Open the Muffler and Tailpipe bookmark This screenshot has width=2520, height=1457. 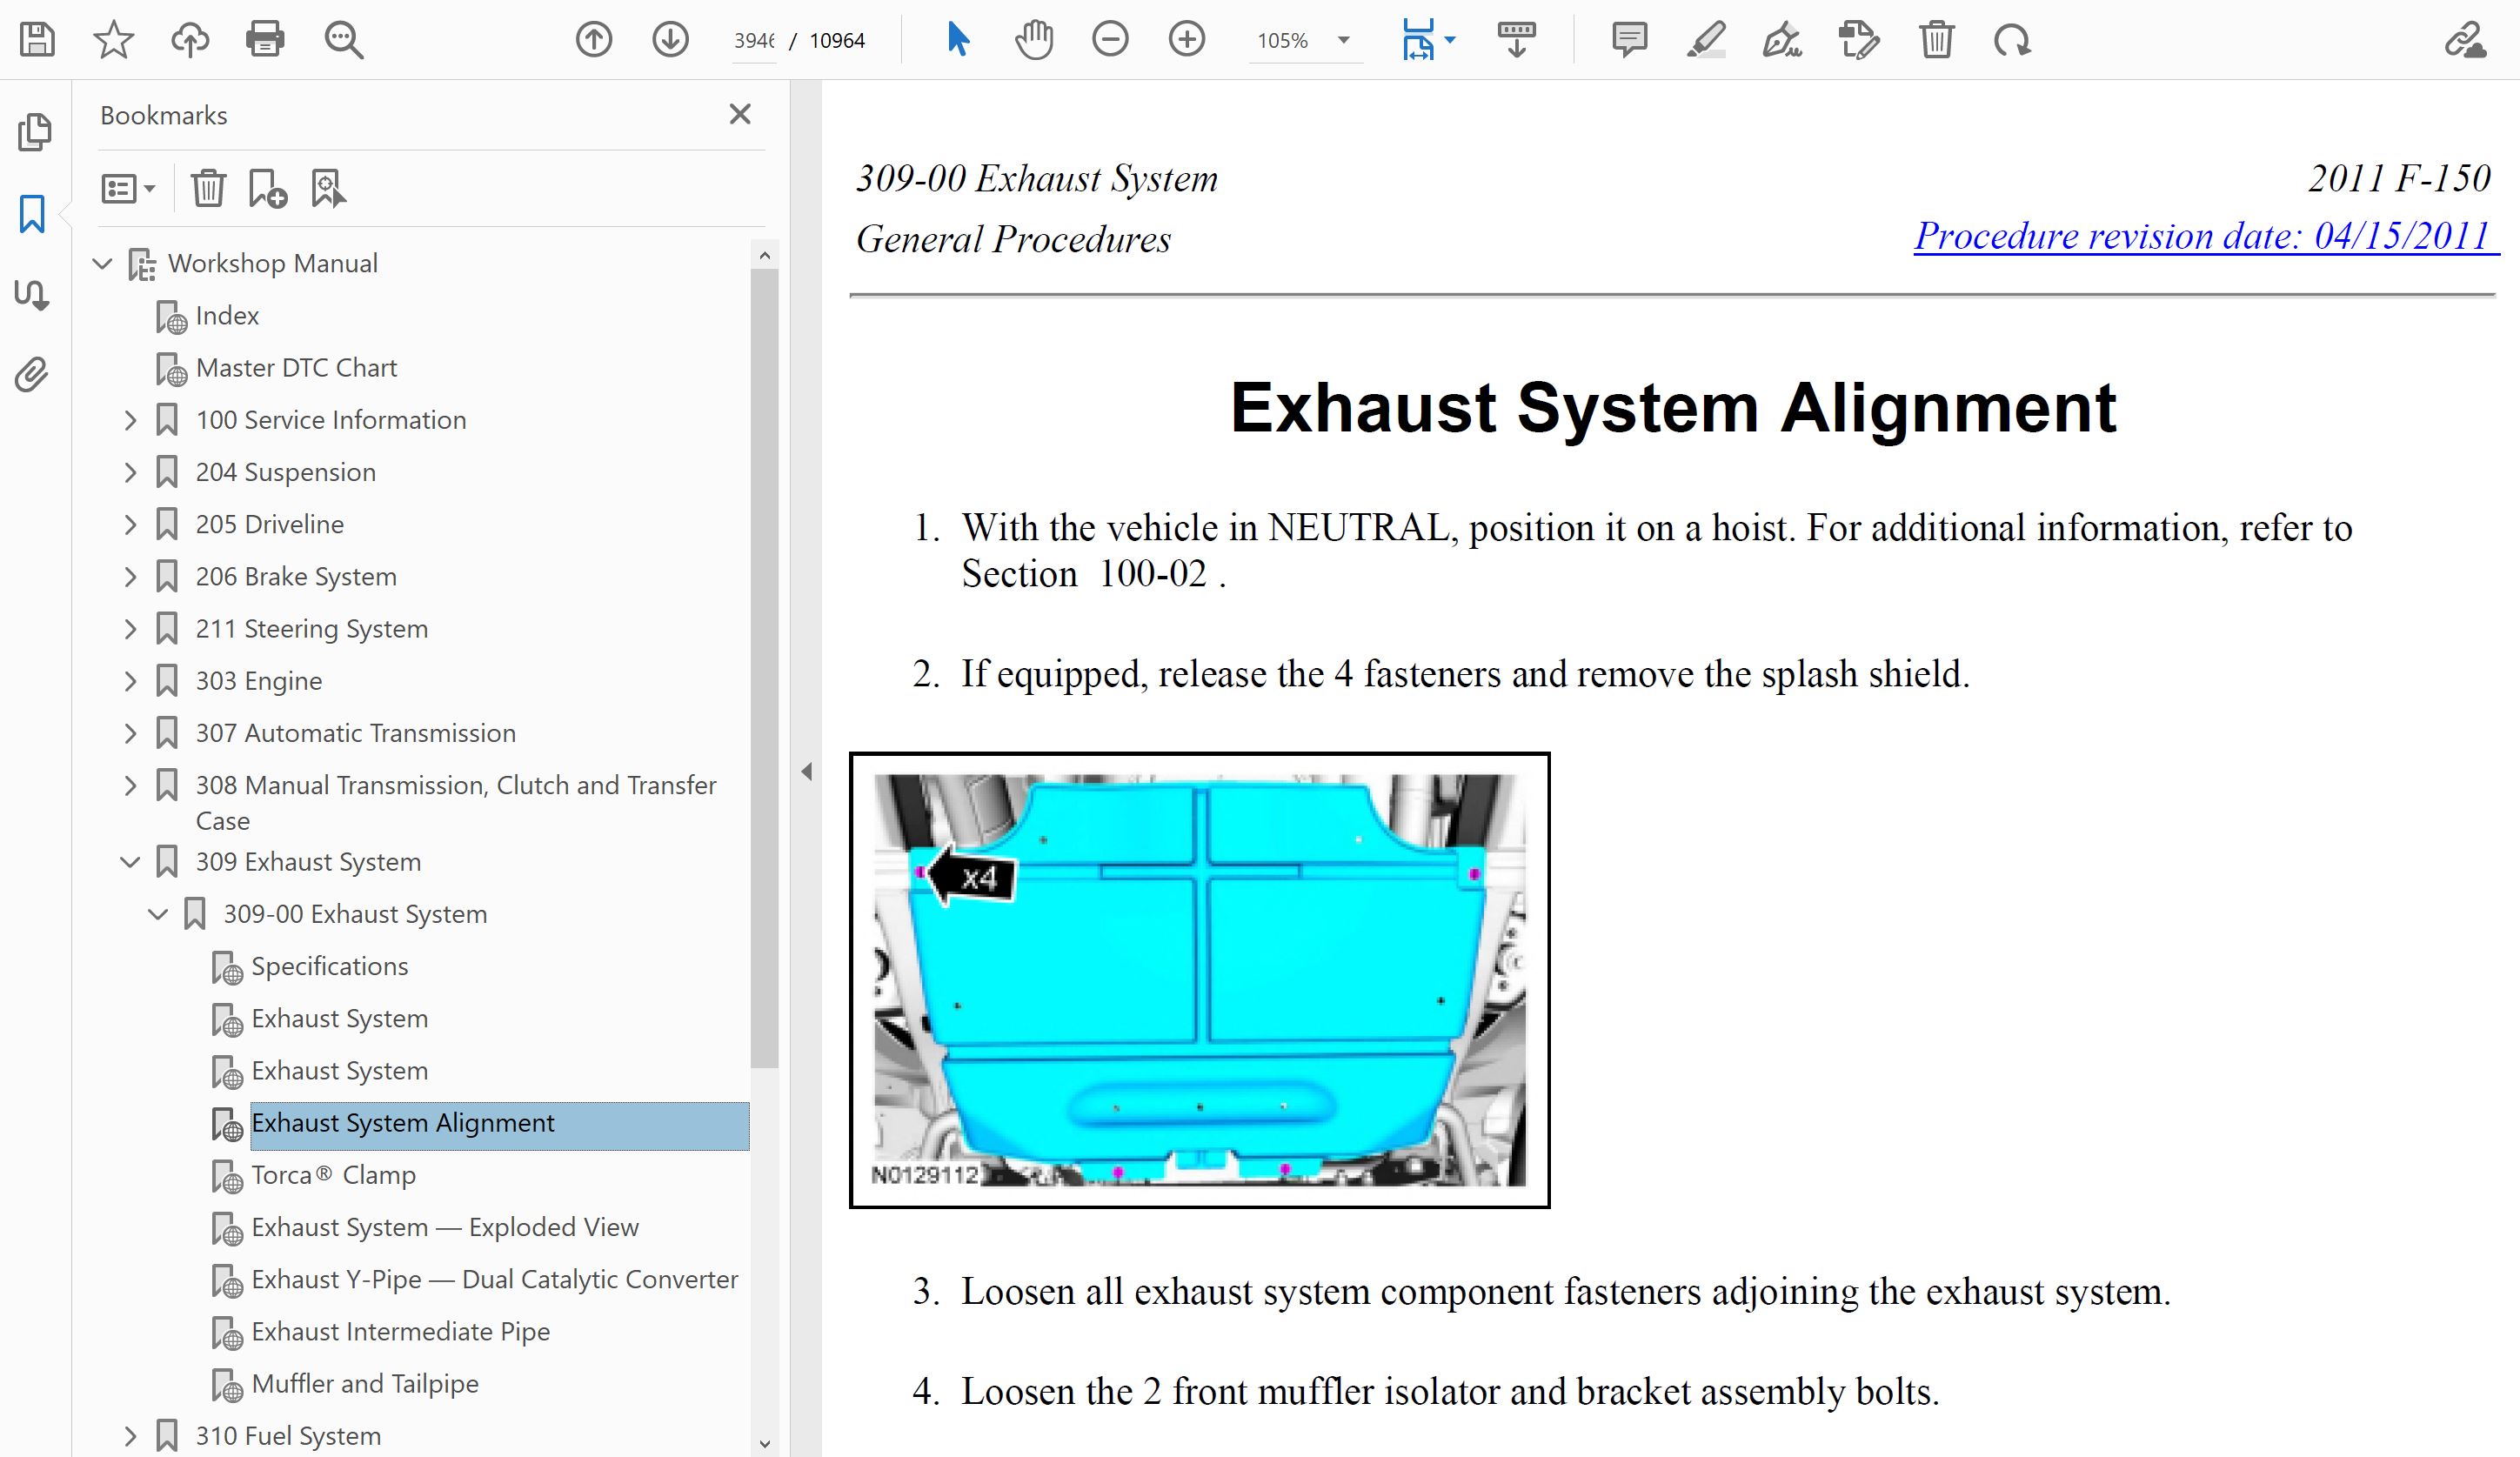pyautogui.click(x=364, y=1384)
